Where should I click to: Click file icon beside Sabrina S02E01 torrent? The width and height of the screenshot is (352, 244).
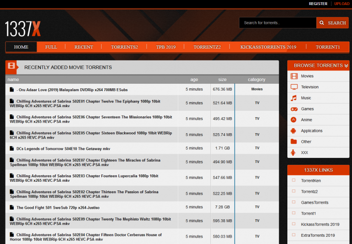11,101
